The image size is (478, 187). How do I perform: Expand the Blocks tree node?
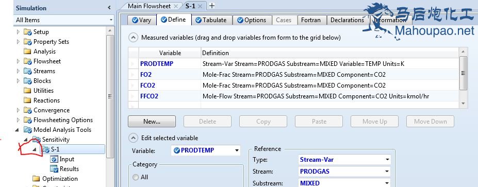(18, 81)
